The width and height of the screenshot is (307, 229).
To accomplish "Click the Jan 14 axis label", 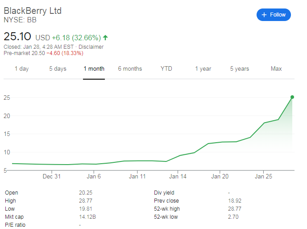I will [178, 176].
